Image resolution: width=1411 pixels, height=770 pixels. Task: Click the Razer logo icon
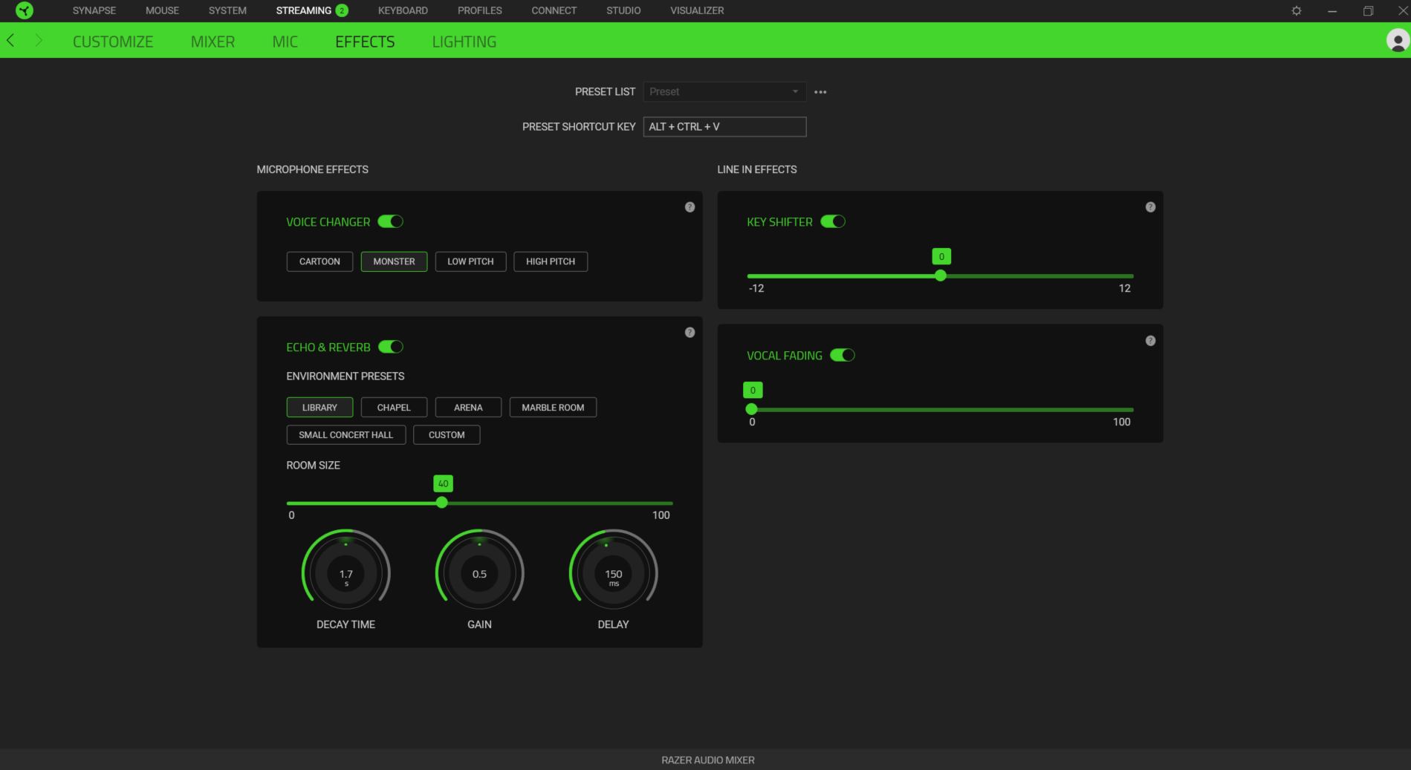(25, 10)
